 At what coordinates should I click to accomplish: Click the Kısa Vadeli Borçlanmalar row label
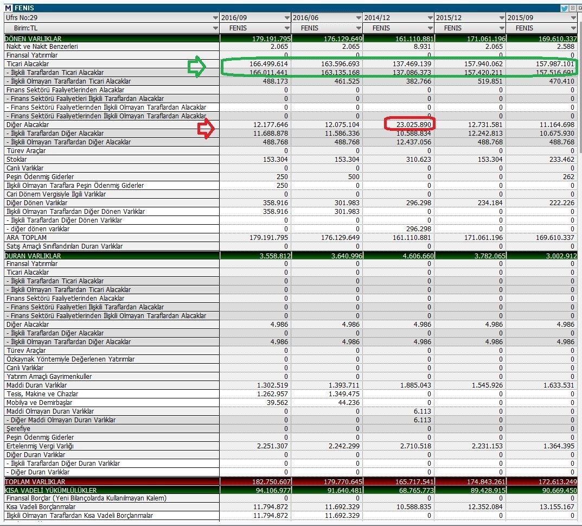pyautogui.click(x=41, y=507)
